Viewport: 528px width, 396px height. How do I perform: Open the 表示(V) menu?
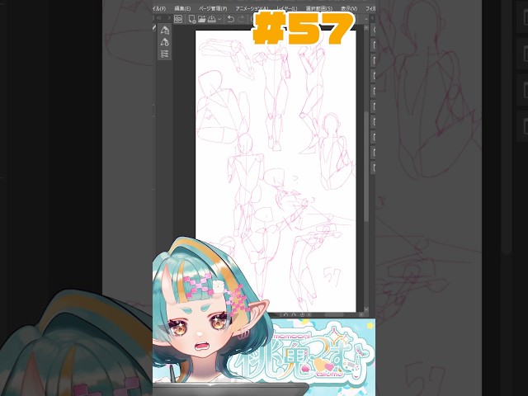click(348, 8)
